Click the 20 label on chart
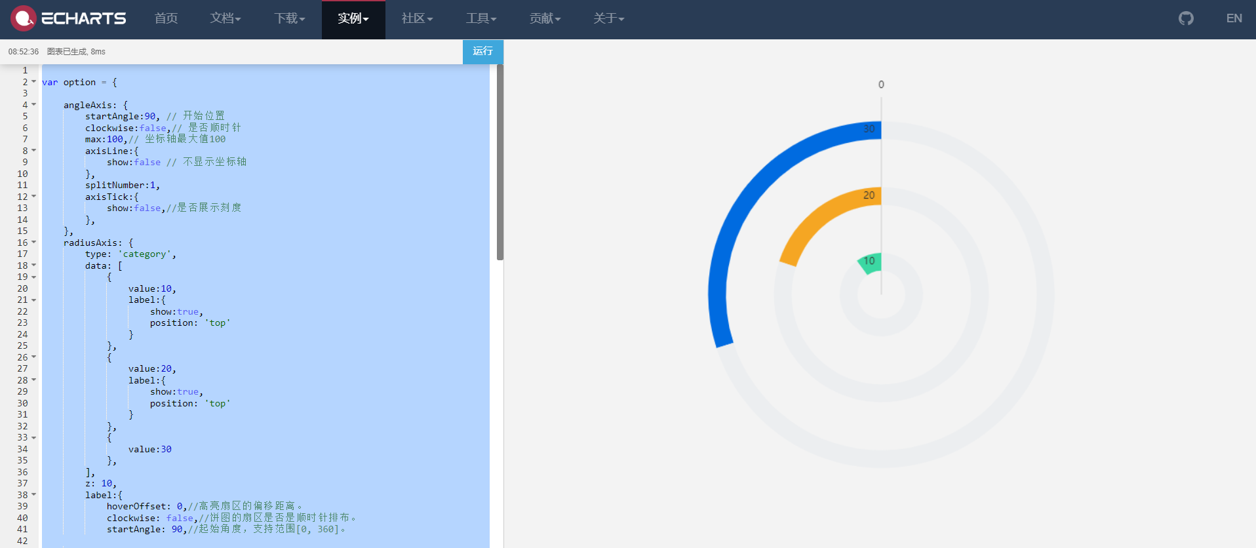This screenshot has height=548, width=1256. point(869,195)
